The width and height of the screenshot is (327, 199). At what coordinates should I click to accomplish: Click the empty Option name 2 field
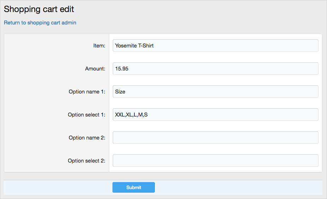pyautogui.click(x=215, y=138)
